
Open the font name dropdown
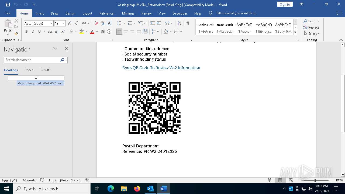coord(51,23)
